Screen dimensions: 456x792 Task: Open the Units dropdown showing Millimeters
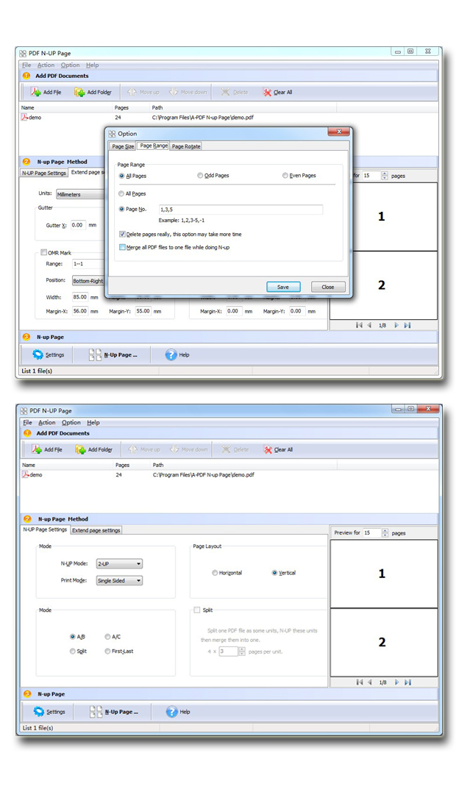coord(79,194)
